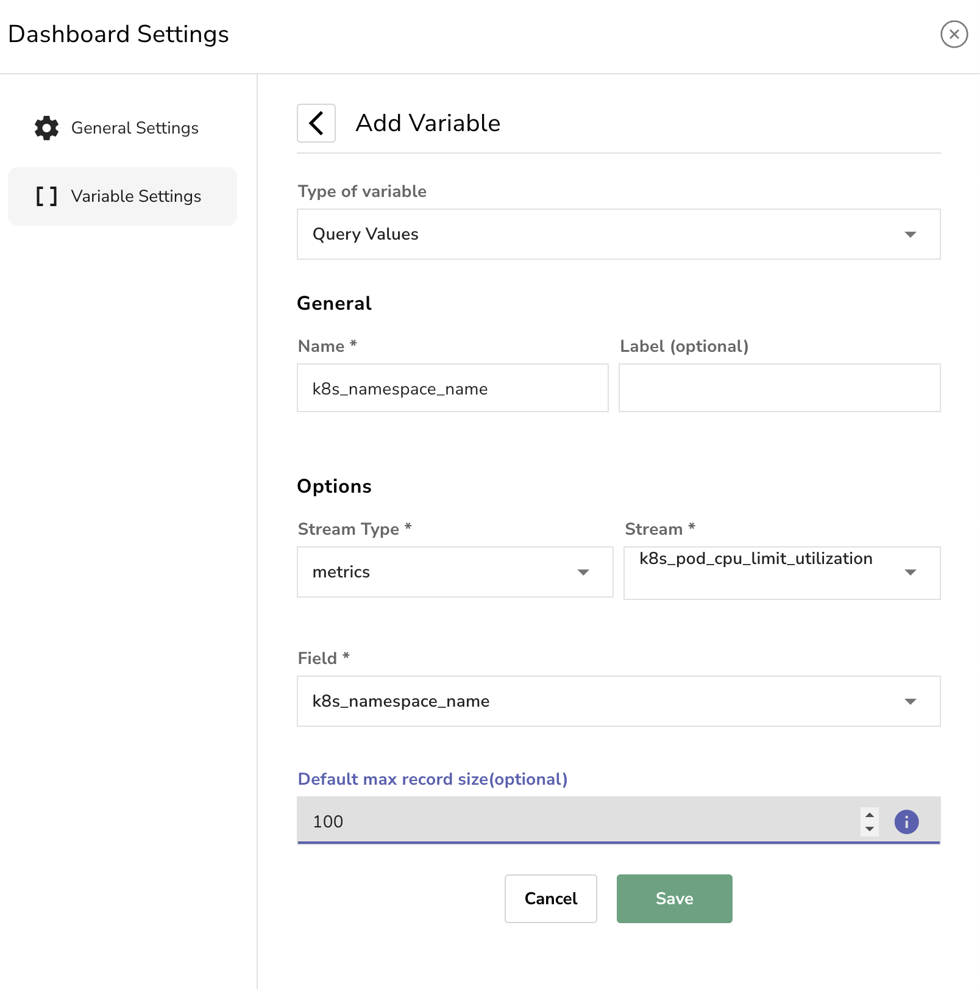
Task: Open the Type of variable dropdown
Action: (619, 234)
